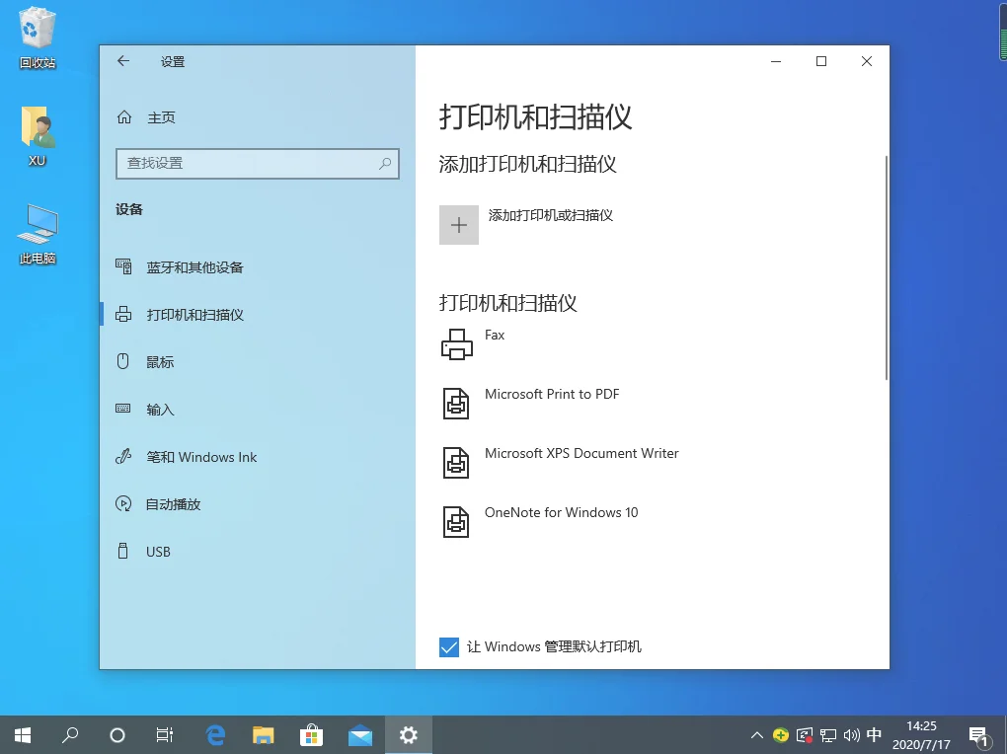Select Microsoft XPS Document Writer icon
Viewport: 1007px width, 754px height.
pyautogui.click(x=456, y=463)
